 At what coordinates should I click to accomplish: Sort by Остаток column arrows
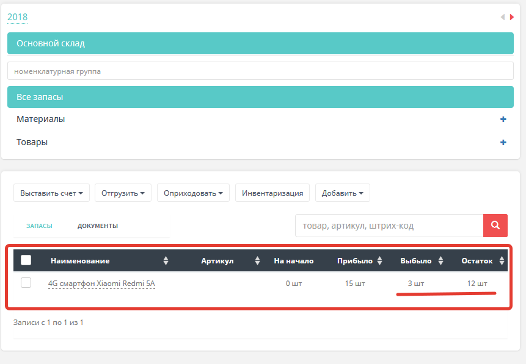pyautogui.click(x=502, y=261)
